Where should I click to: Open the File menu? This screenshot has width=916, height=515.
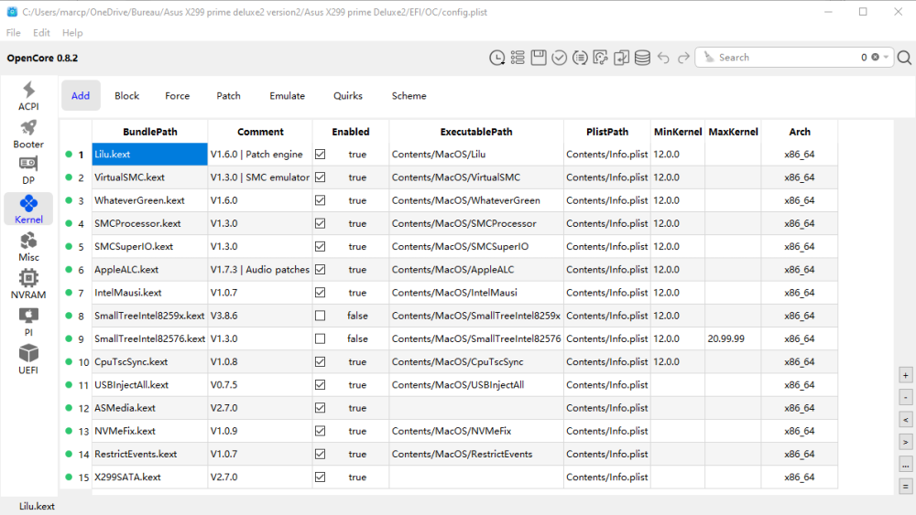(x=14, y=33)
